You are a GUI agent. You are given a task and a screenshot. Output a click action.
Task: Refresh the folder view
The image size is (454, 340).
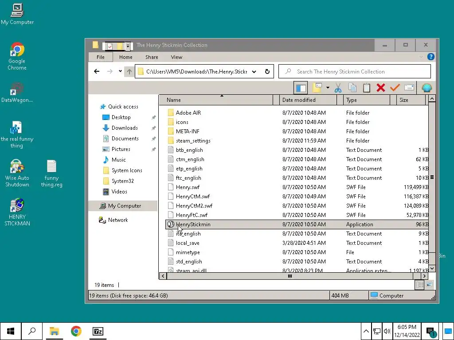[x=267, y=71]
